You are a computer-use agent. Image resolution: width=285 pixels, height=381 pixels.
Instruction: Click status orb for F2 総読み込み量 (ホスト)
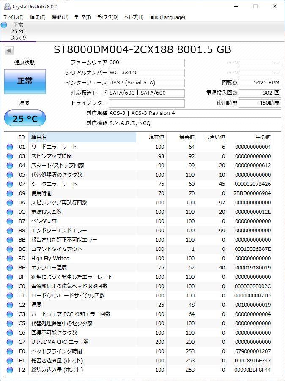pyautogui.click(x=10, y=370)
